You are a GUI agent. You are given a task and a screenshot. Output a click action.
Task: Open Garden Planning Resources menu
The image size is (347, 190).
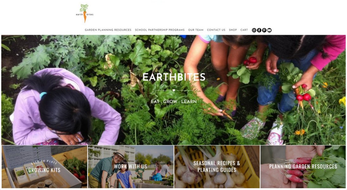pos(108,30)
